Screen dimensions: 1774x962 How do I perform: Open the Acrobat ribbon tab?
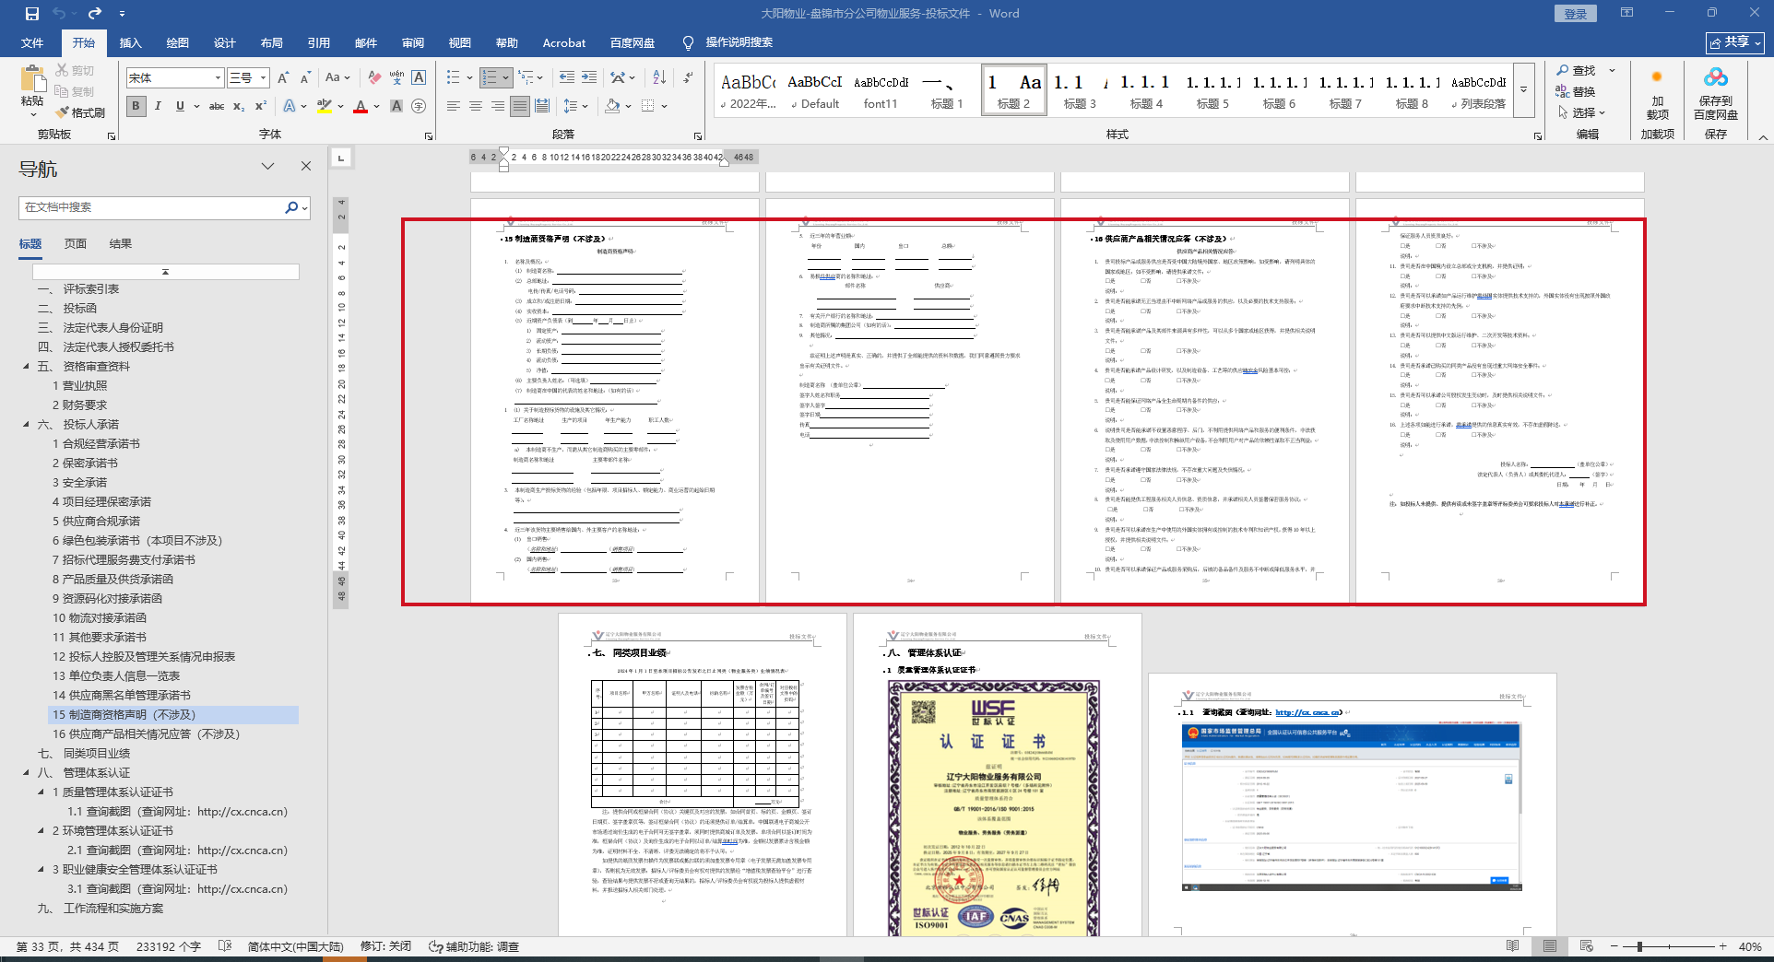[x=564, y=42]
